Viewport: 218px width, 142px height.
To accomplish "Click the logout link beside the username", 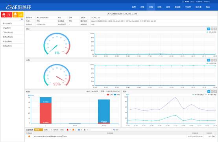I will coord(192,2).
